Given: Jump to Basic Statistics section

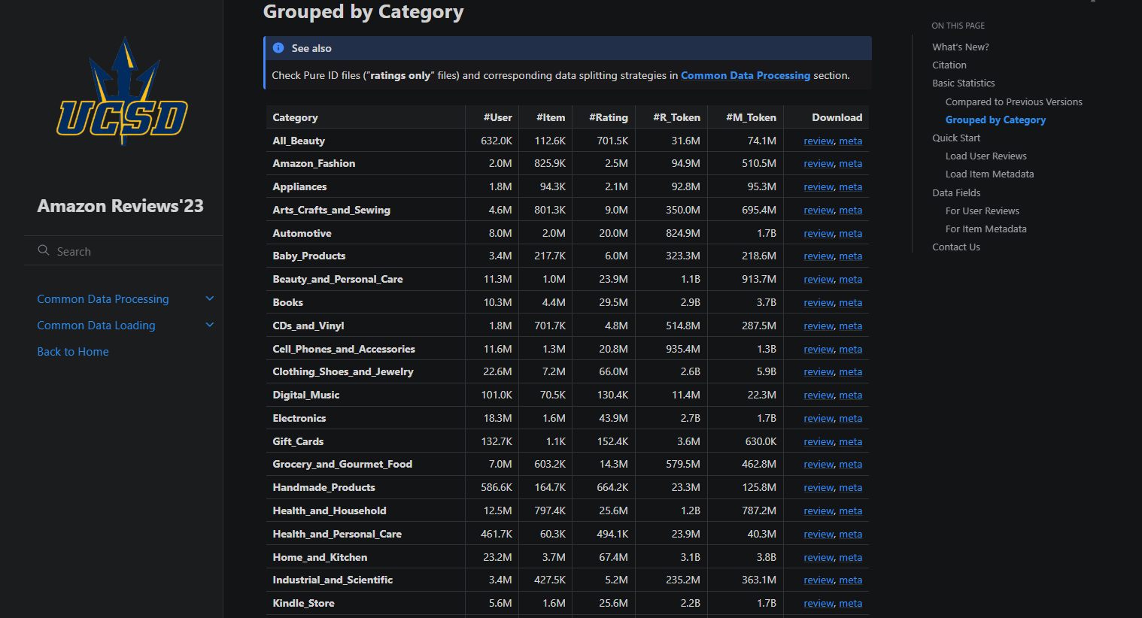Looking at the screenshot, I should (964, 83).
